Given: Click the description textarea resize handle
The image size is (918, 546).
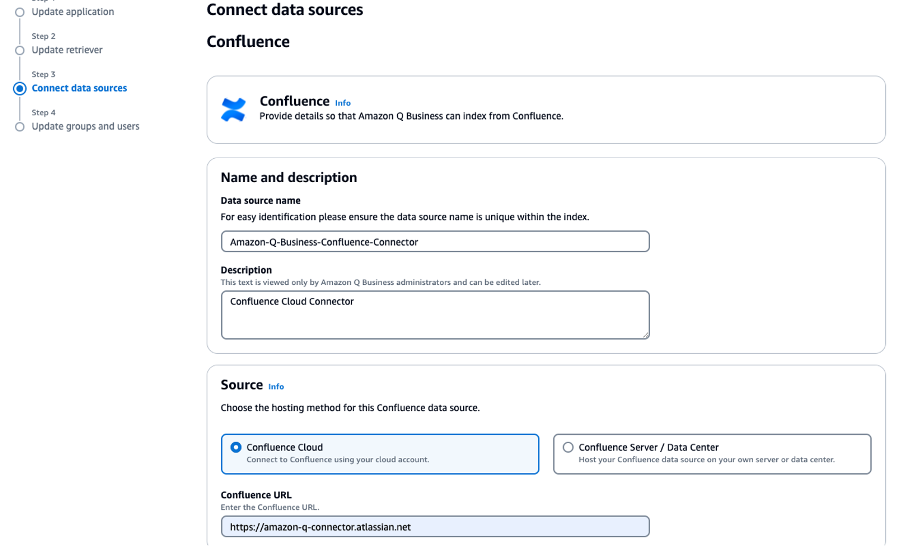Looking at the screenshot, I should tap(645, 335).
